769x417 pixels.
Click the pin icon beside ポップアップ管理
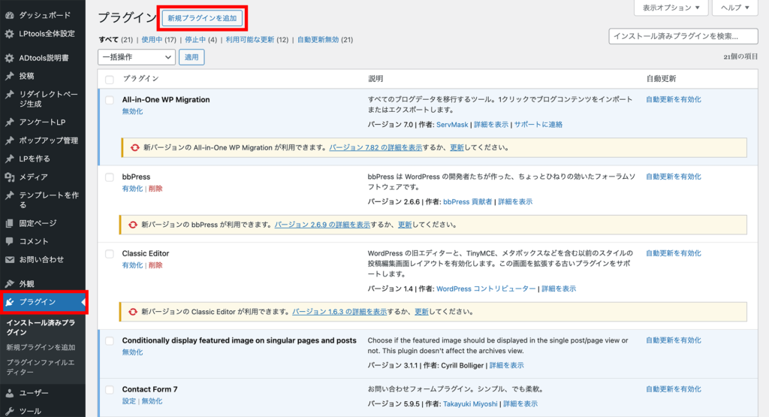[9, 141]
